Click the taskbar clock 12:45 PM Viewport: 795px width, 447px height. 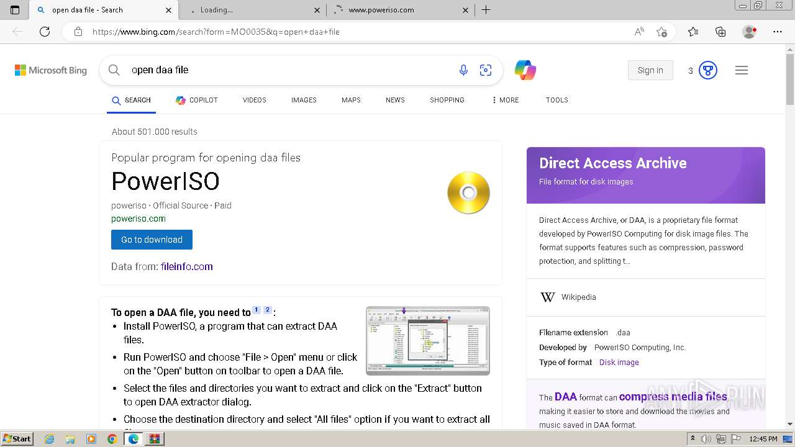[763, 439]
